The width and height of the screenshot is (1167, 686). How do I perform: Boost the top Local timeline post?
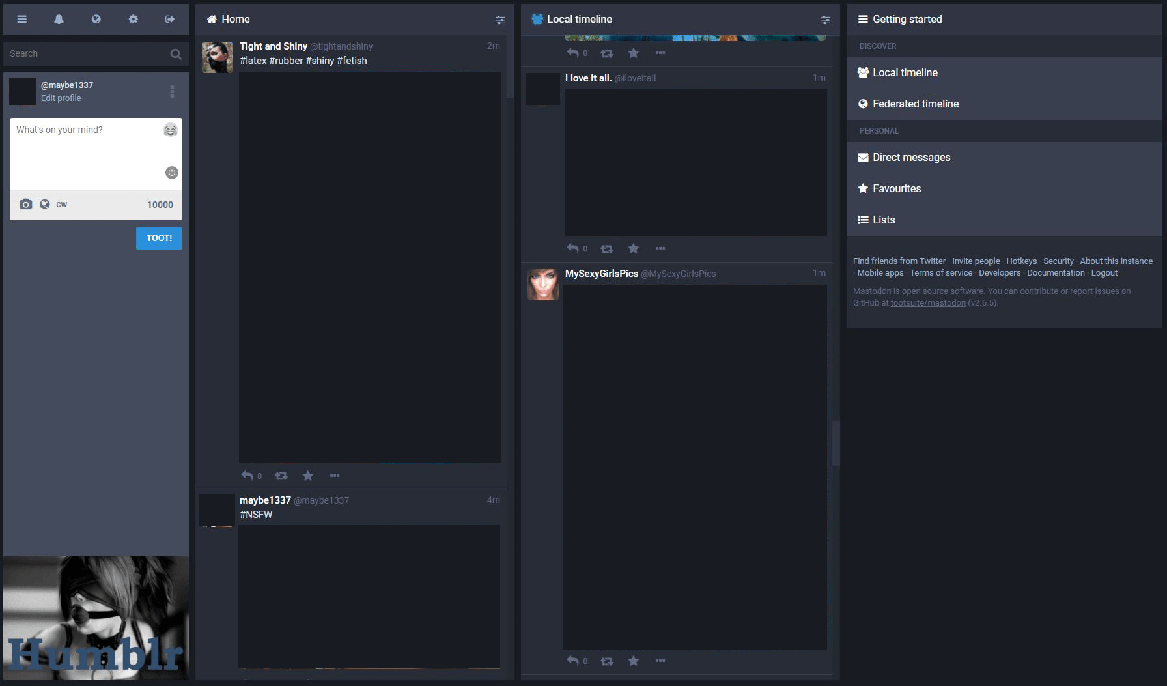click(607, 53)
